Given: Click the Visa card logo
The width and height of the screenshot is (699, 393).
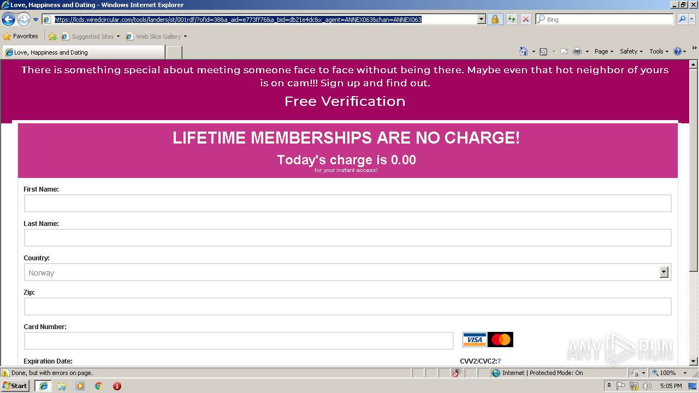Looking at the screenshot, I should point(475,340).
